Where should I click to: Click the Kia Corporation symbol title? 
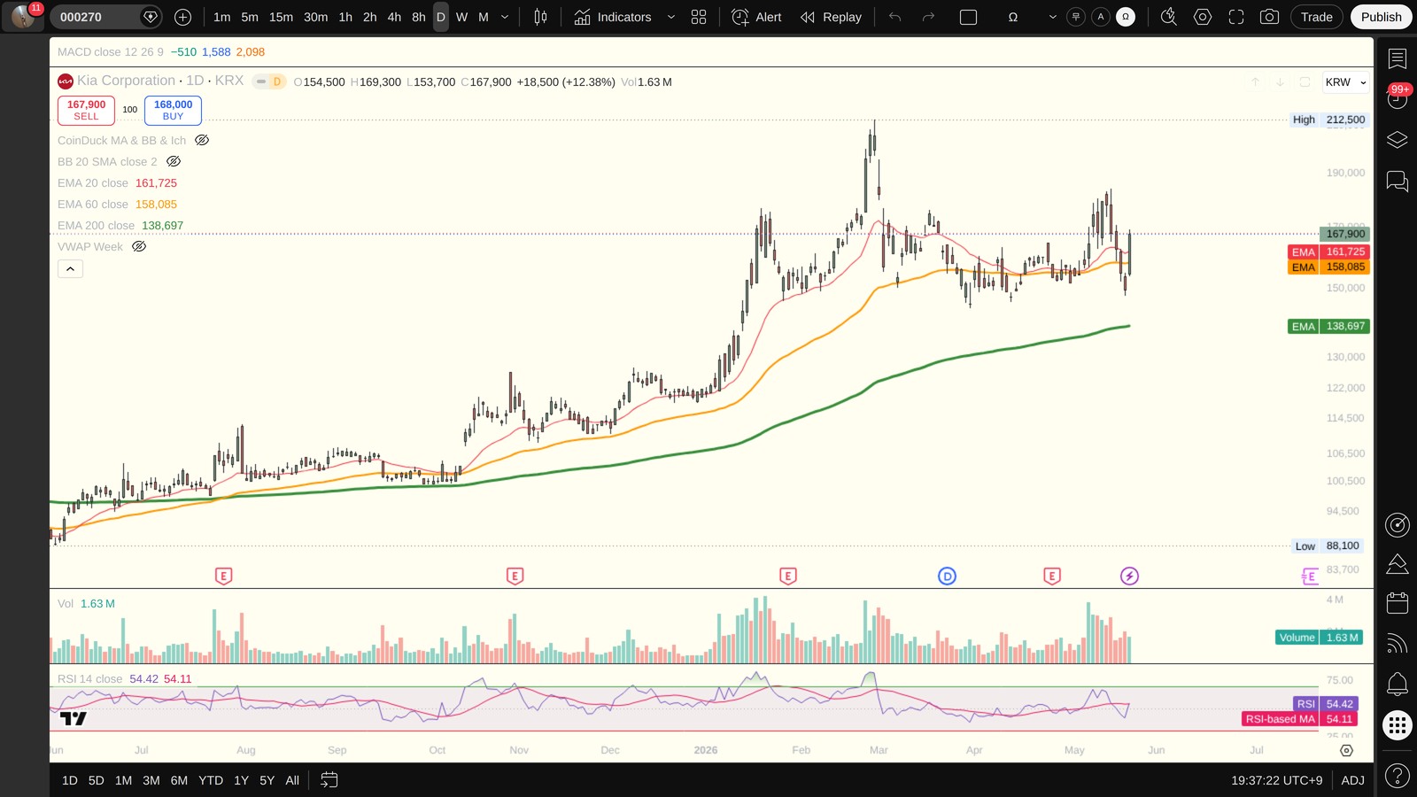pos(126,81)
